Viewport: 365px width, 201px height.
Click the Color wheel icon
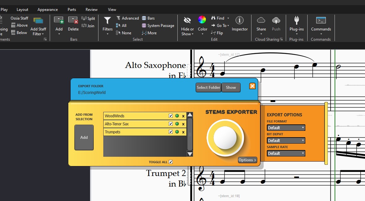point(202,20)
